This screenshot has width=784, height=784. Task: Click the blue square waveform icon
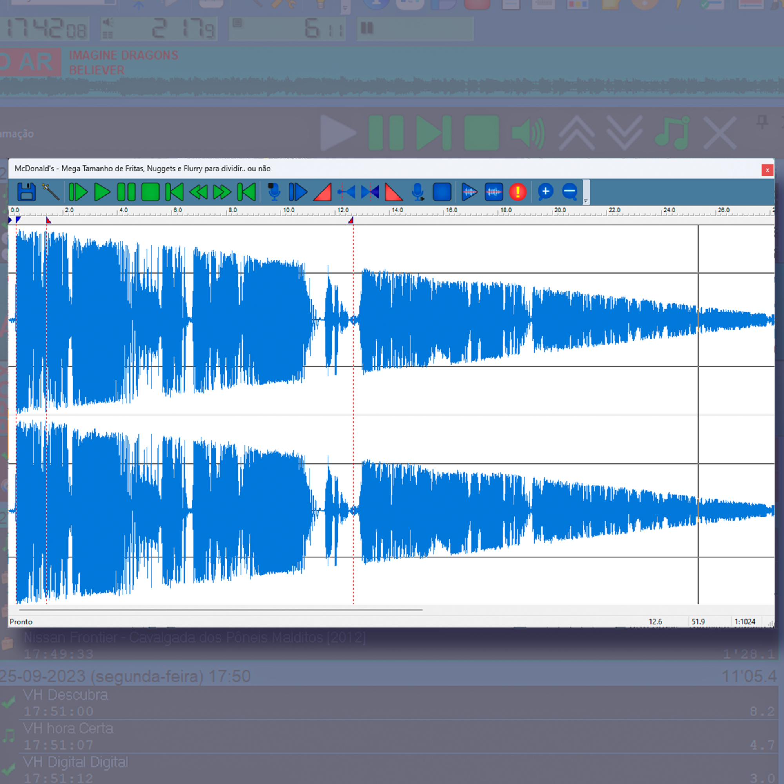point(494,192)
